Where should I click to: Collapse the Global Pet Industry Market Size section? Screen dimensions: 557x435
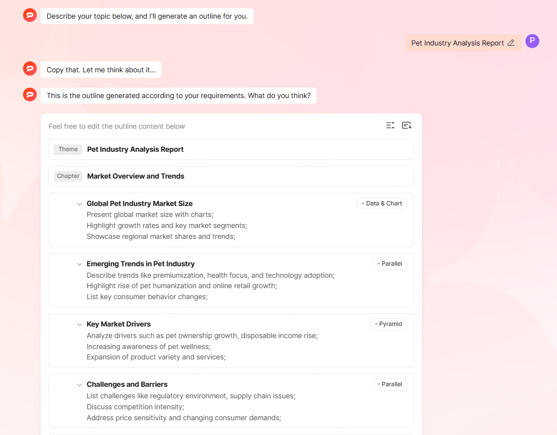(80, 204)
